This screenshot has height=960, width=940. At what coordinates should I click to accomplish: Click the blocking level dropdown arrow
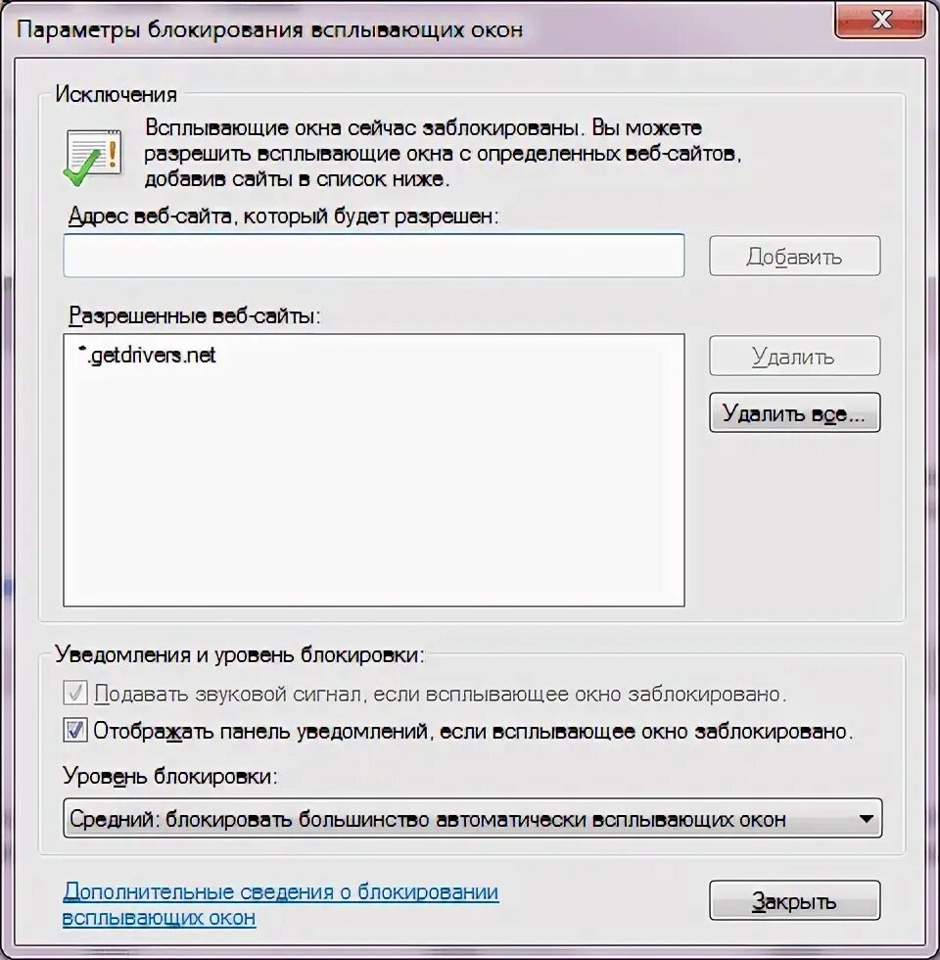tap(866, 819)
